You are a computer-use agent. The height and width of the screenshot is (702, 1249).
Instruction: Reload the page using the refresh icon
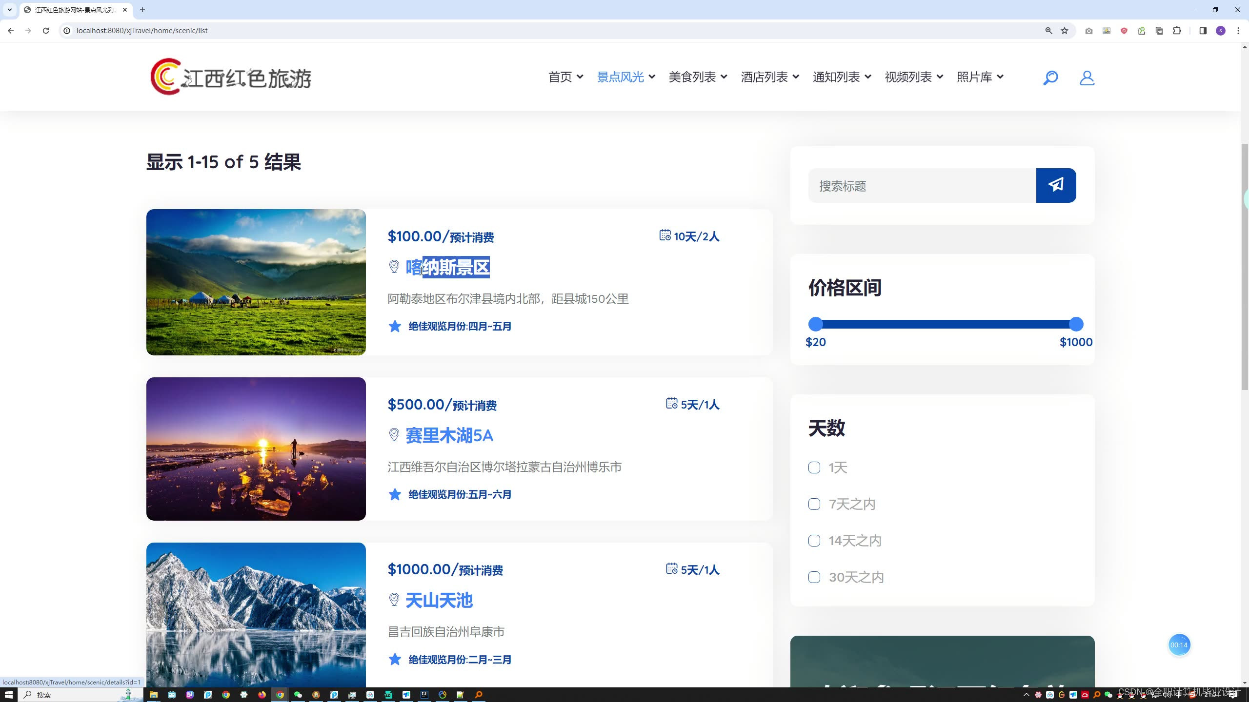(46, 31)
